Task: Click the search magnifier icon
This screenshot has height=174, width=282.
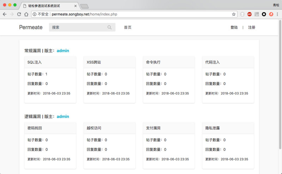Action: [x=110, y=28]
